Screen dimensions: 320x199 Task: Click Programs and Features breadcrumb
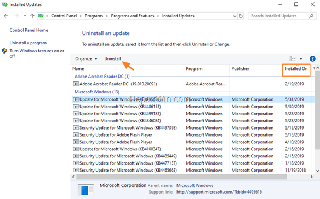tap(133, 16)
